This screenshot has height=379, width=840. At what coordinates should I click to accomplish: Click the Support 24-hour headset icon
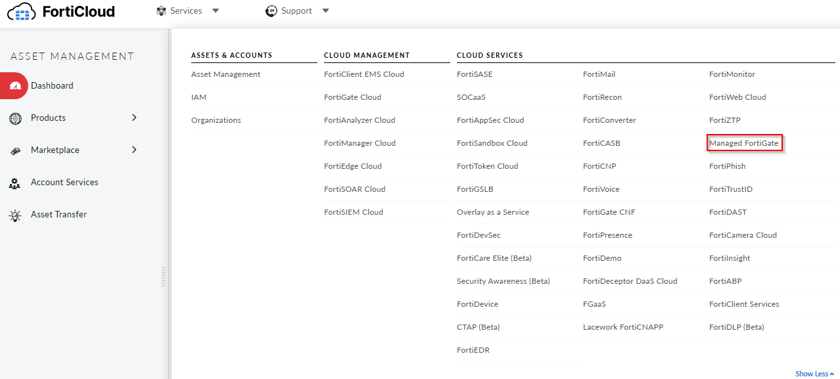tap(271, 11)
